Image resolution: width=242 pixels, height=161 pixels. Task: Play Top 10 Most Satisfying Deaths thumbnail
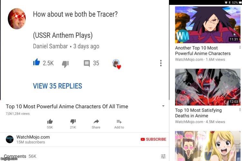pyautogui.click(x=208, y=87)
